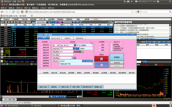Click Firefox reload button
The width and height of the screenshot is (172, 107).
coord(14,12)
